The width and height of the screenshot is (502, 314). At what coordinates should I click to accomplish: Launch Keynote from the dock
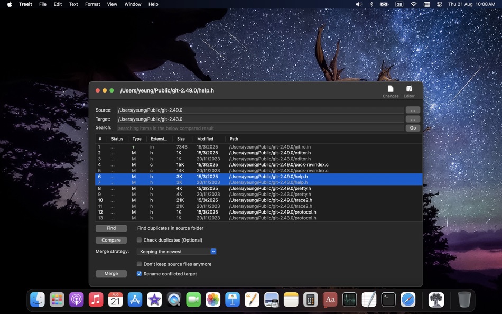(233, 300)
